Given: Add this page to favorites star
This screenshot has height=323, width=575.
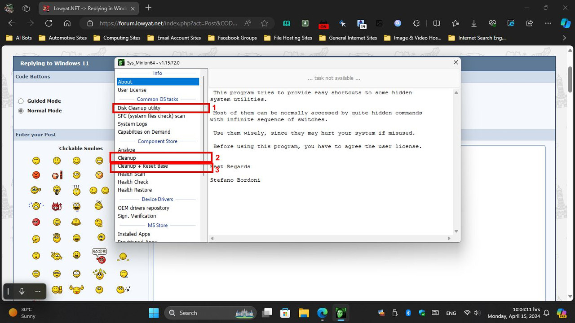Looking at the screenshot, I should pos(264,23).
